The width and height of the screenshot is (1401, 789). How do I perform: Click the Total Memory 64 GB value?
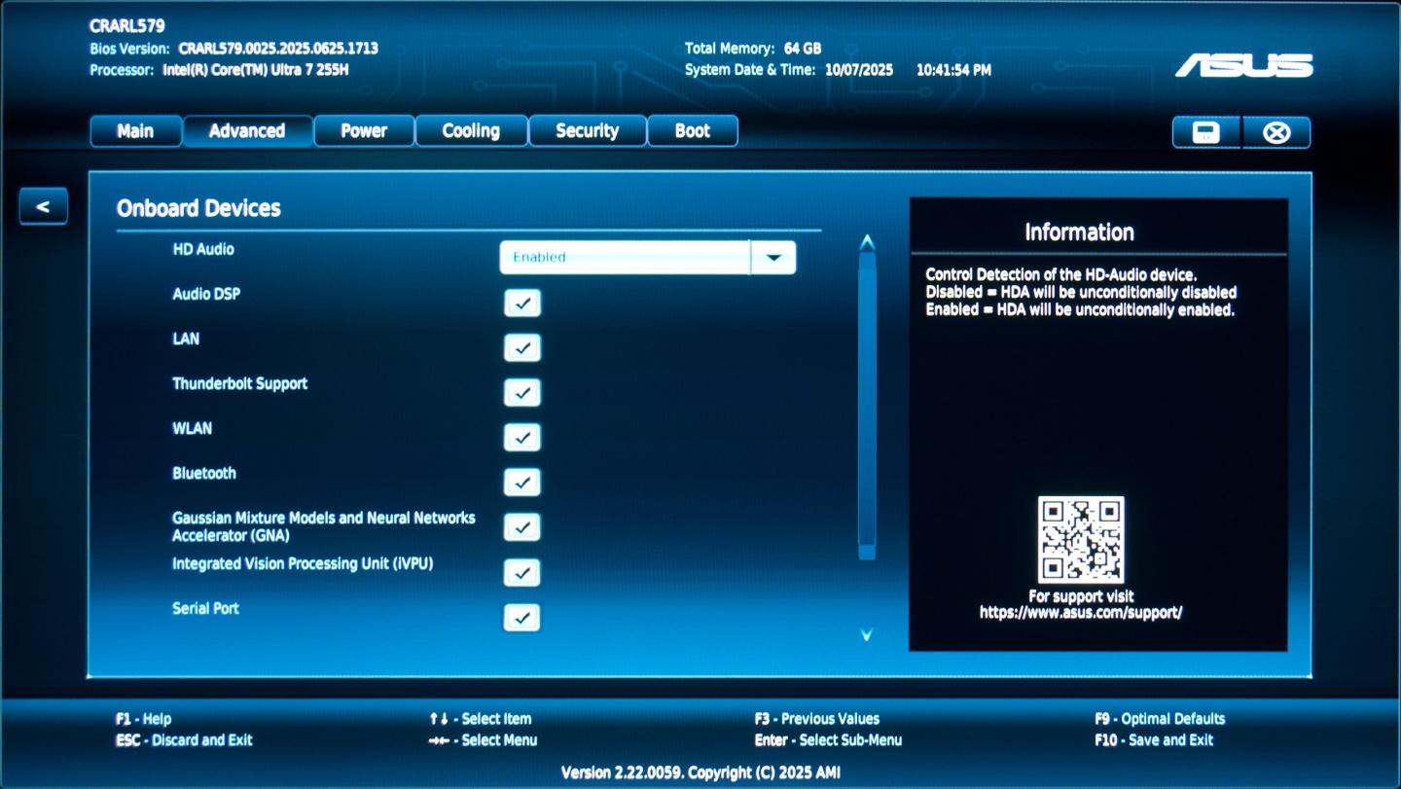(803, 48)
